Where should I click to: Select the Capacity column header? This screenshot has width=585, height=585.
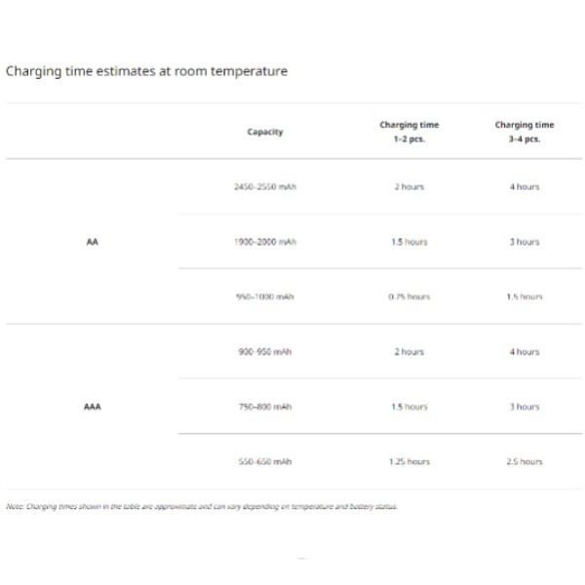pos(265,132)
